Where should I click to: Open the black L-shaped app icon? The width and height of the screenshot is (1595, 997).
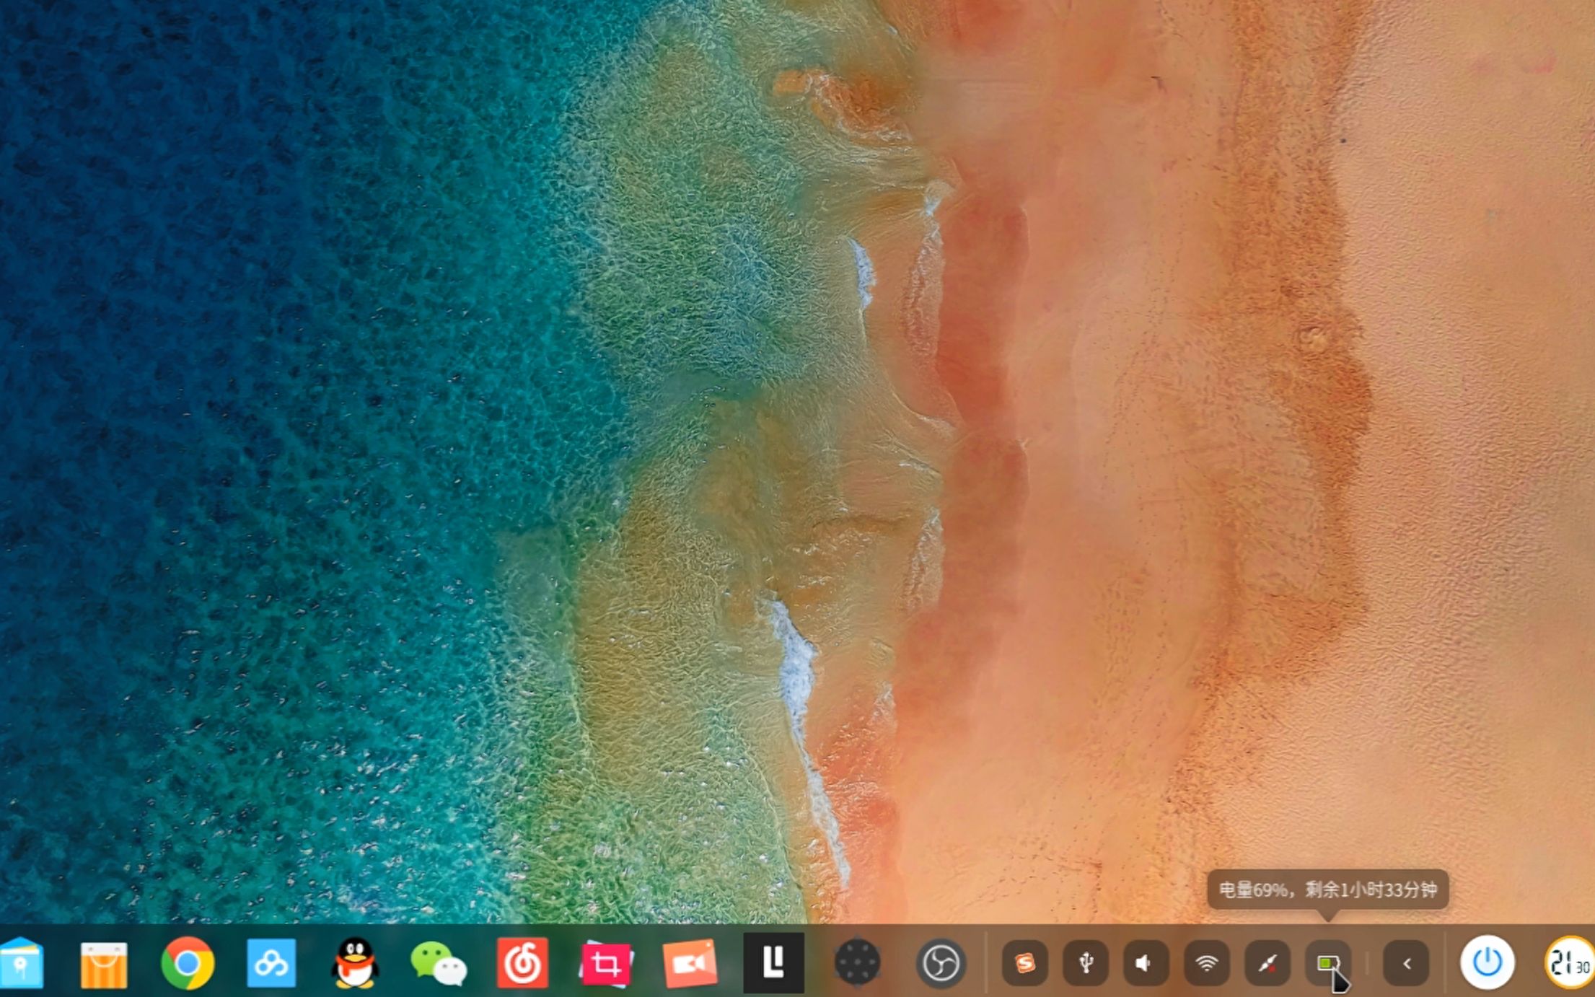[773, 963]
